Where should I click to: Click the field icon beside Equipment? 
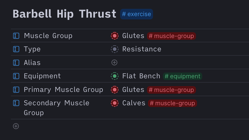coord(16,76)
